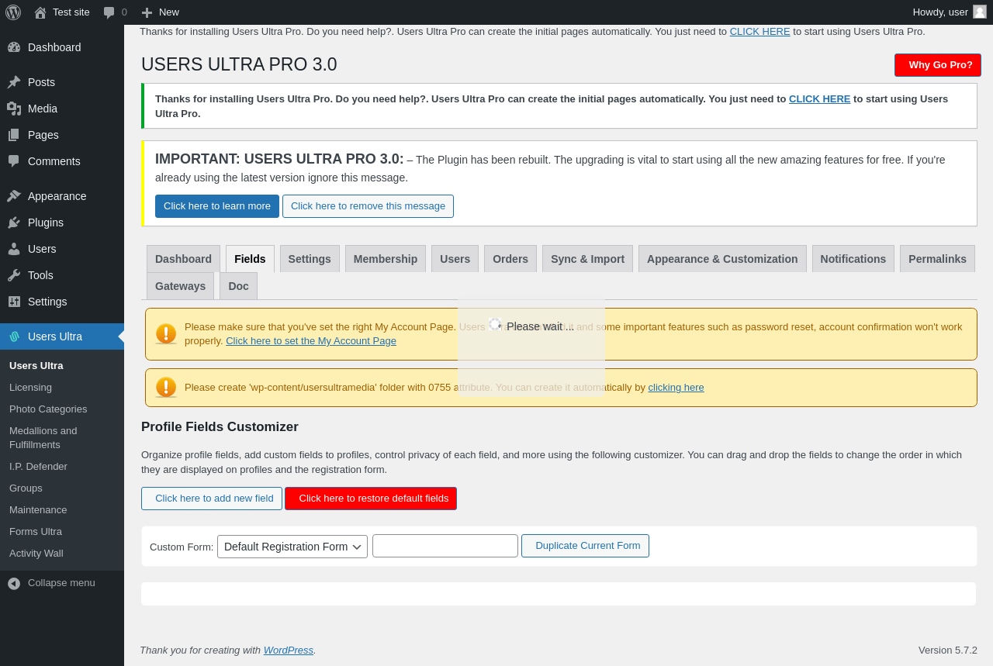Open the WordPress footer link
Screen dimensions: 993x666
[289, 650]
